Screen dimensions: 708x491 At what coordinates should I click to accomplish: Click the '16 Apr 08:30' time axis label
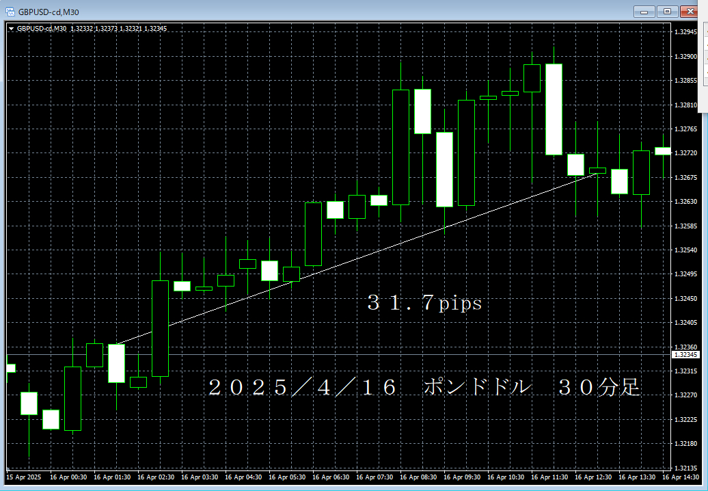418,477
